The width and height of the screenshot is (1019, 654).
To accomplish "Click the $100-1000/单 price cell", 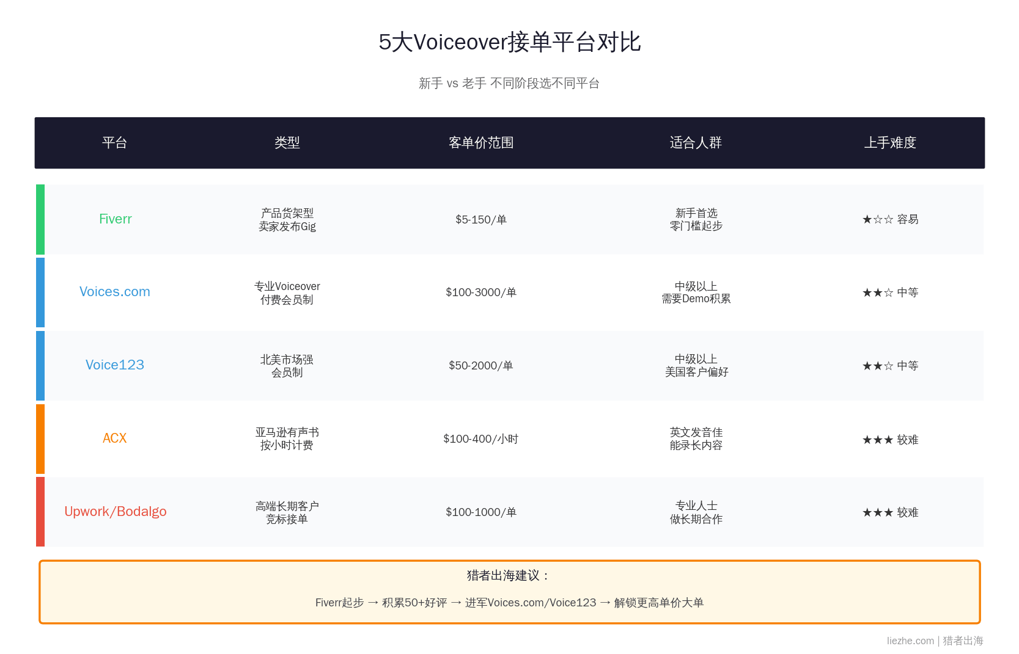I will coord(481,512).
